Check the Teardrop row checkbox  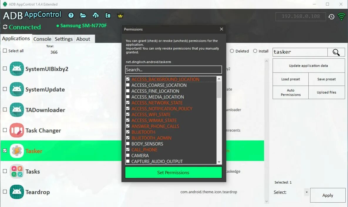click(x=5, y=191)
